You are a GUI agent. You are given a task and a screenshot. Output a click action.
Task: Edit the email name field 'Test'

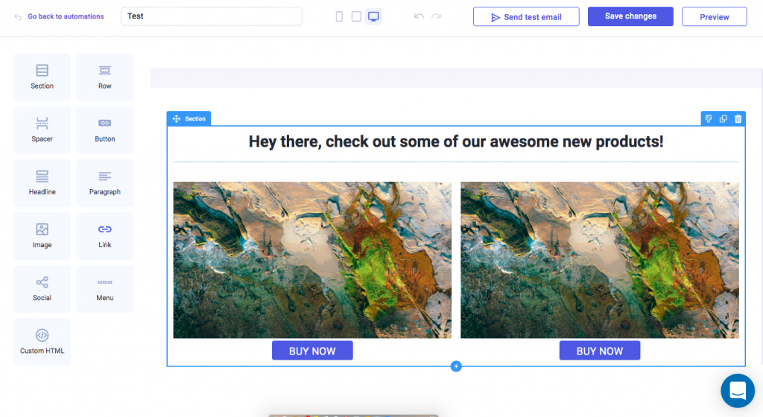point(211,16)
